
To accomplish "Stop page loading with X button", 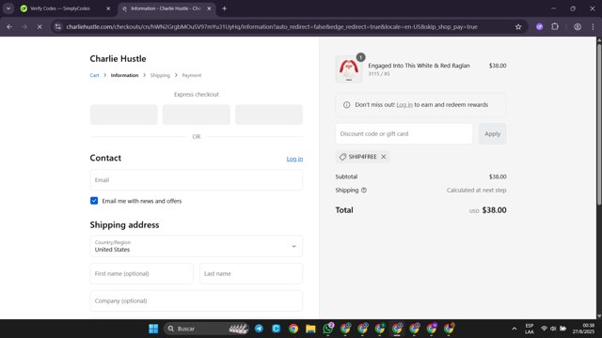I will pyautogui.click(x=40, y=27).
